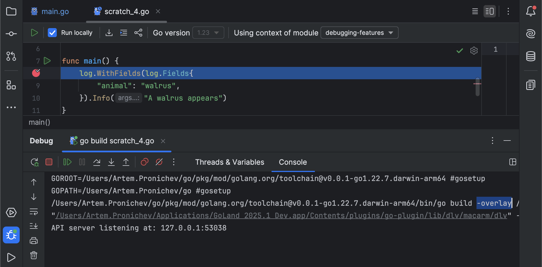This screenshot has width=542, height=267.
Task: Switch to editor and preview split view
Action: (x=490, y=12)
